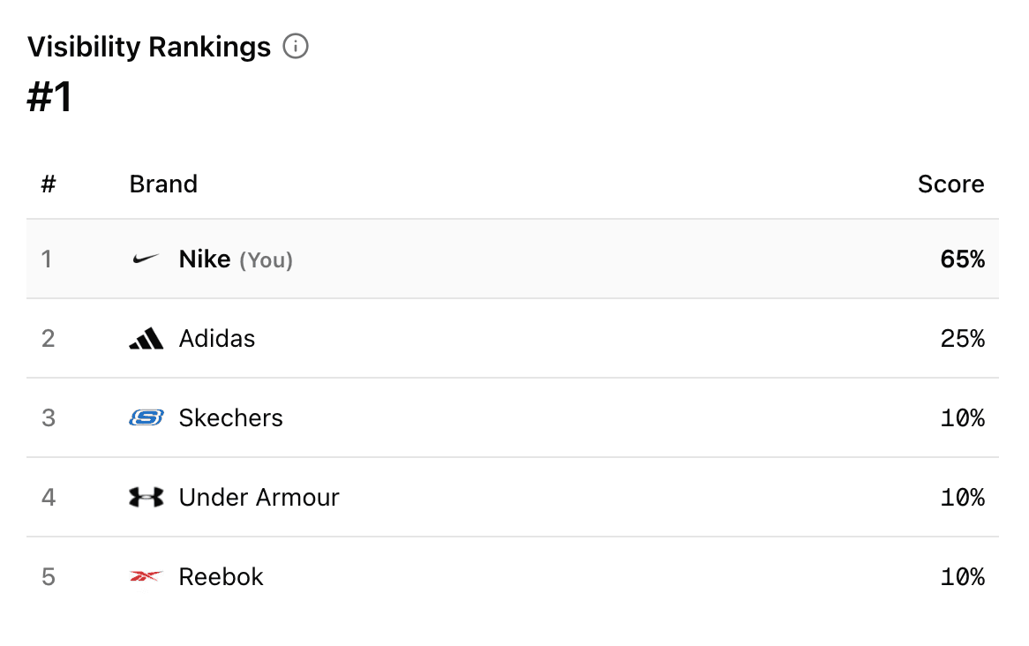Click the red Reebok logo

(x=146, y=577)
